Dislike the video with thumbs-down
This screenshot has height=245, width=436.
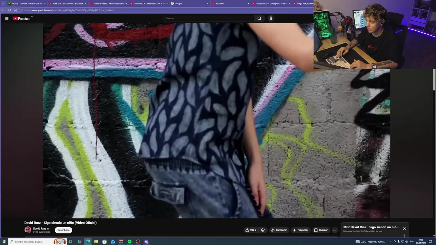coord(263,230)
